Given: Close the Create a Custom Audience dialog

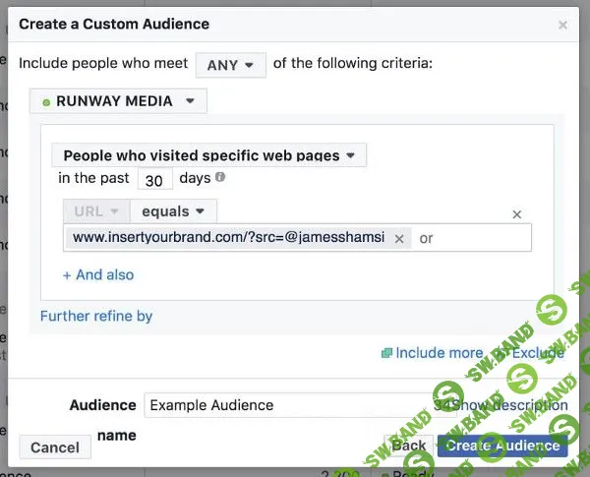Looking at the screenshot, I should coord(562,25).
